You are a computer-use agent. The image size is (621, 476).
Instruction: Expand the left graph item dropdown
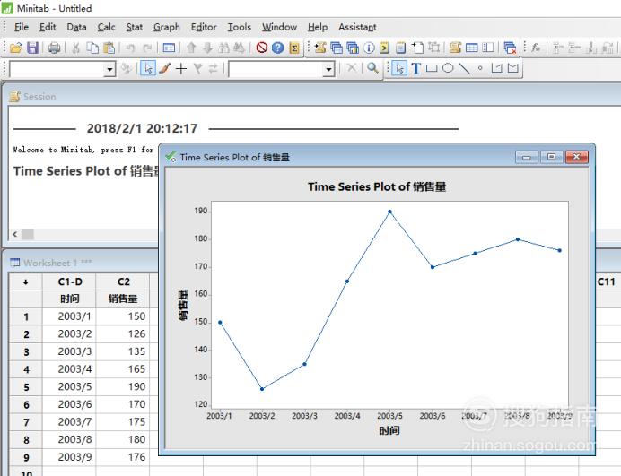click(109, 70)
